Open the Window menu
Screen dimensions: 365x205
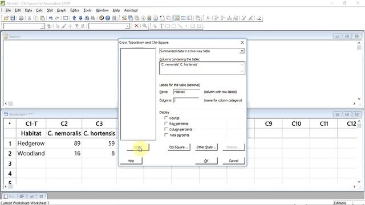click(x=102, y=10)
